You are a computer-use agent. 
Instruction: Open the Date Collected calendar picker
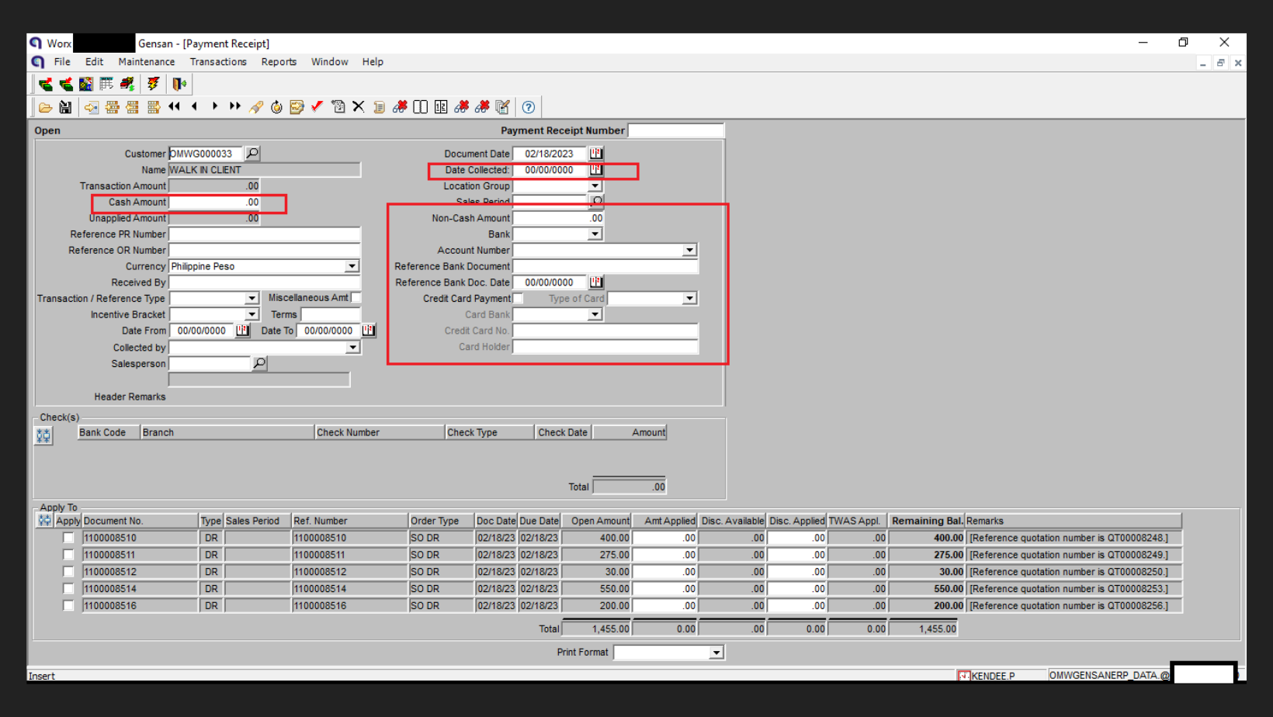[x=596, y=169]
